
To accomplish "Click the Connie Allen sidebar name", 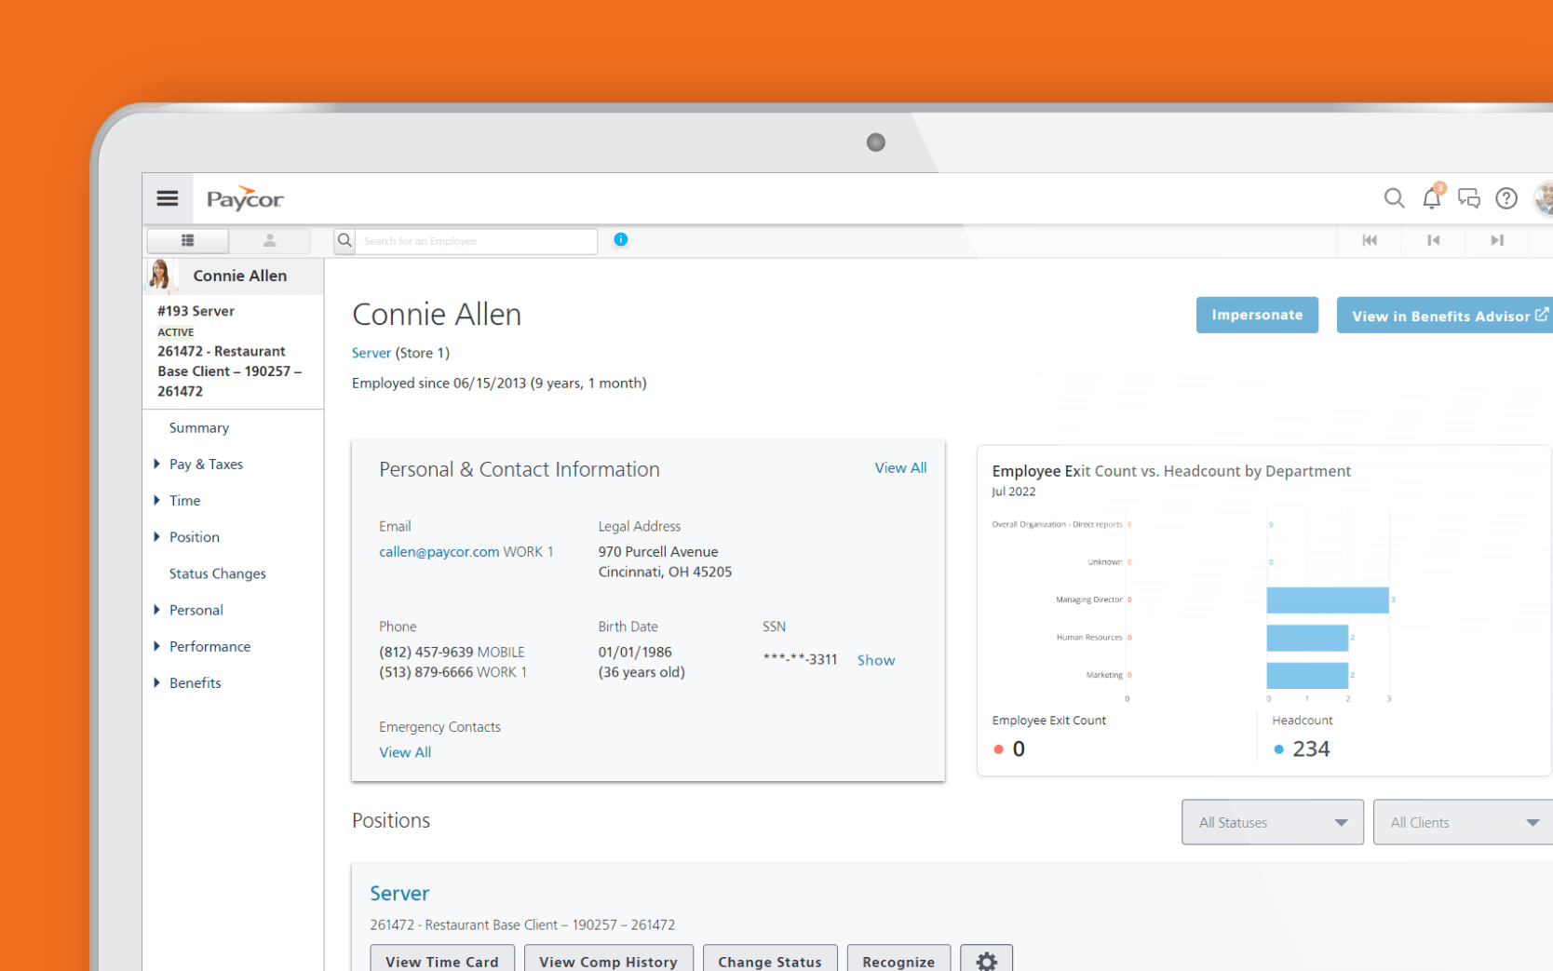I will pos(240,276).
